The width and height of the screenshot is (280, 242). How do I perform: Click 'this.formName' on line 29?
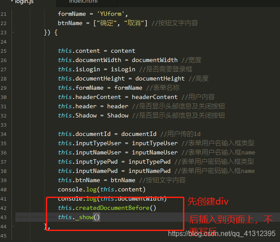click(x=81, y=88)
